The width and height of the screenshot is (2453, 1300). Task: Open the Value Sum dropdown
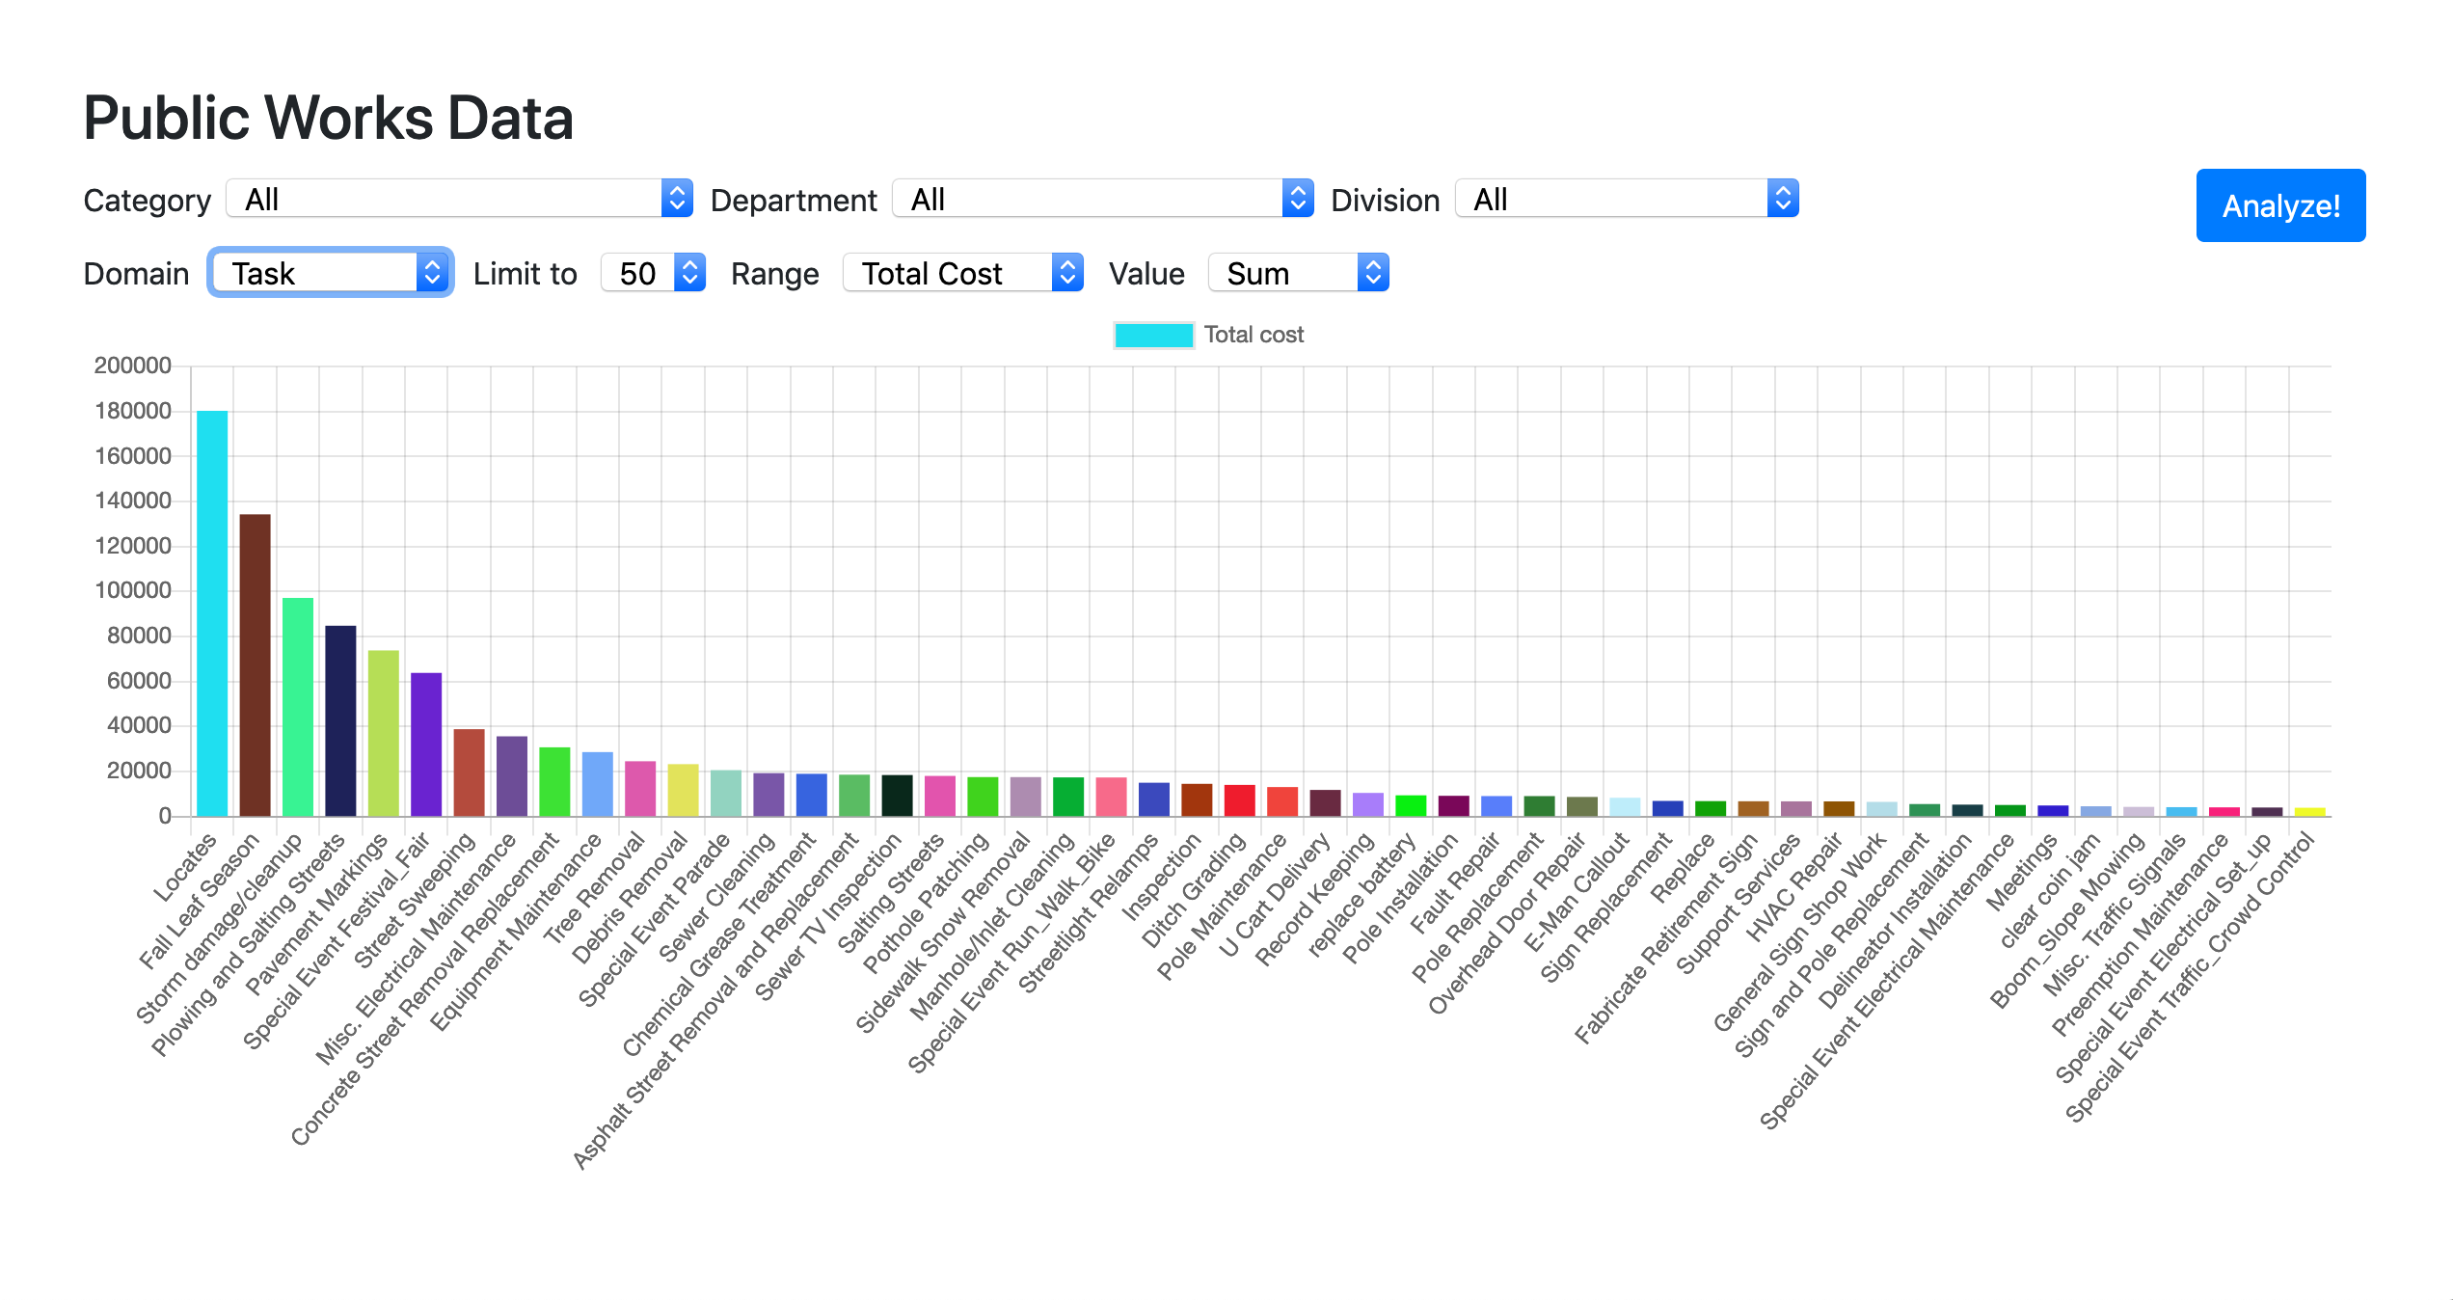point(1297,273)
